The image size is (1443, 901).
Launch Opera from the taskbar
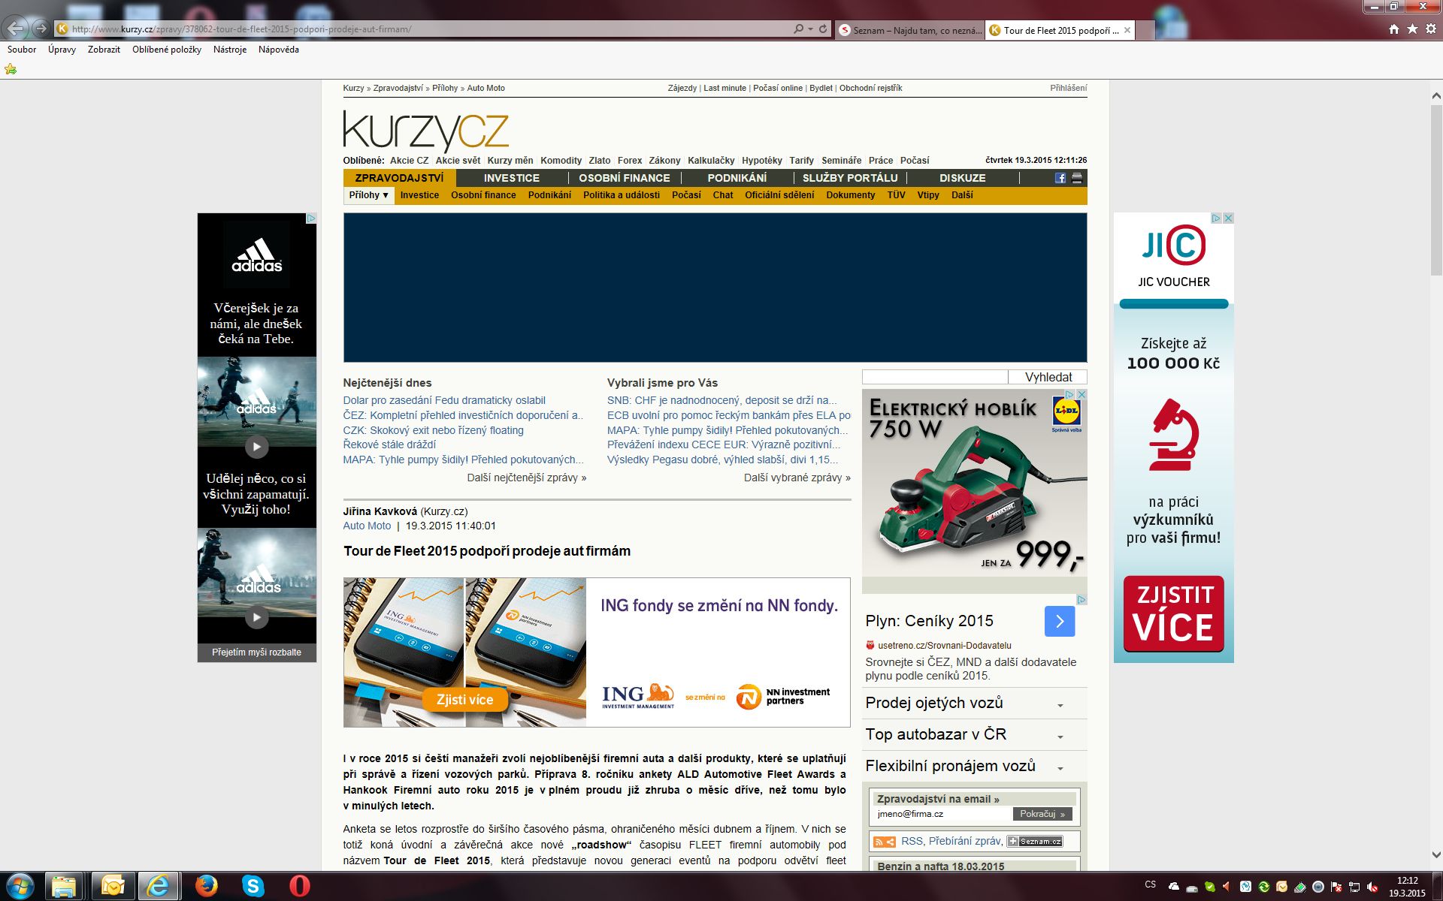tap(300, 886)
